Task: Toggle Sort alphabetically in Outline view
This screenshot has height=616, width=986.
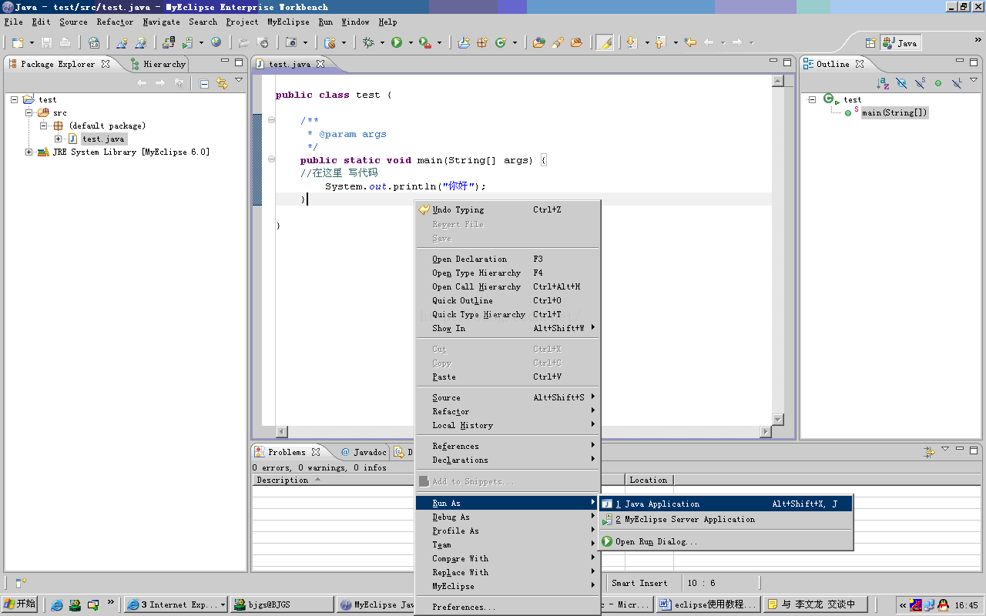Action: (x=883, y=83)
